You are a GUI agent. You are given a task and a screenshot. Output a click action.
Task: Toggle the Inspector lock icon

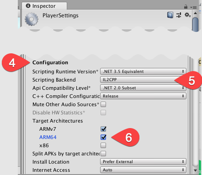(186, 7)
